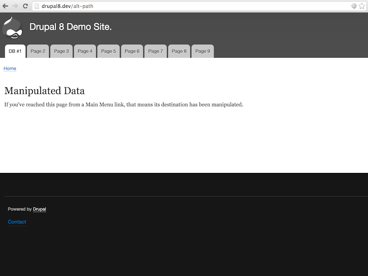Open the Contact link in the footer
368x276 pixels.
click(17, 222)
